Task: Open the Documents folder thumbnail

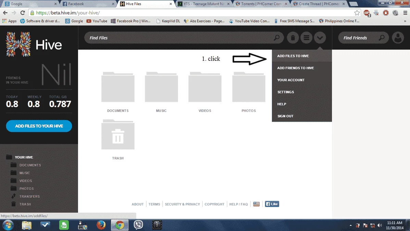Action: coord(118,87)
